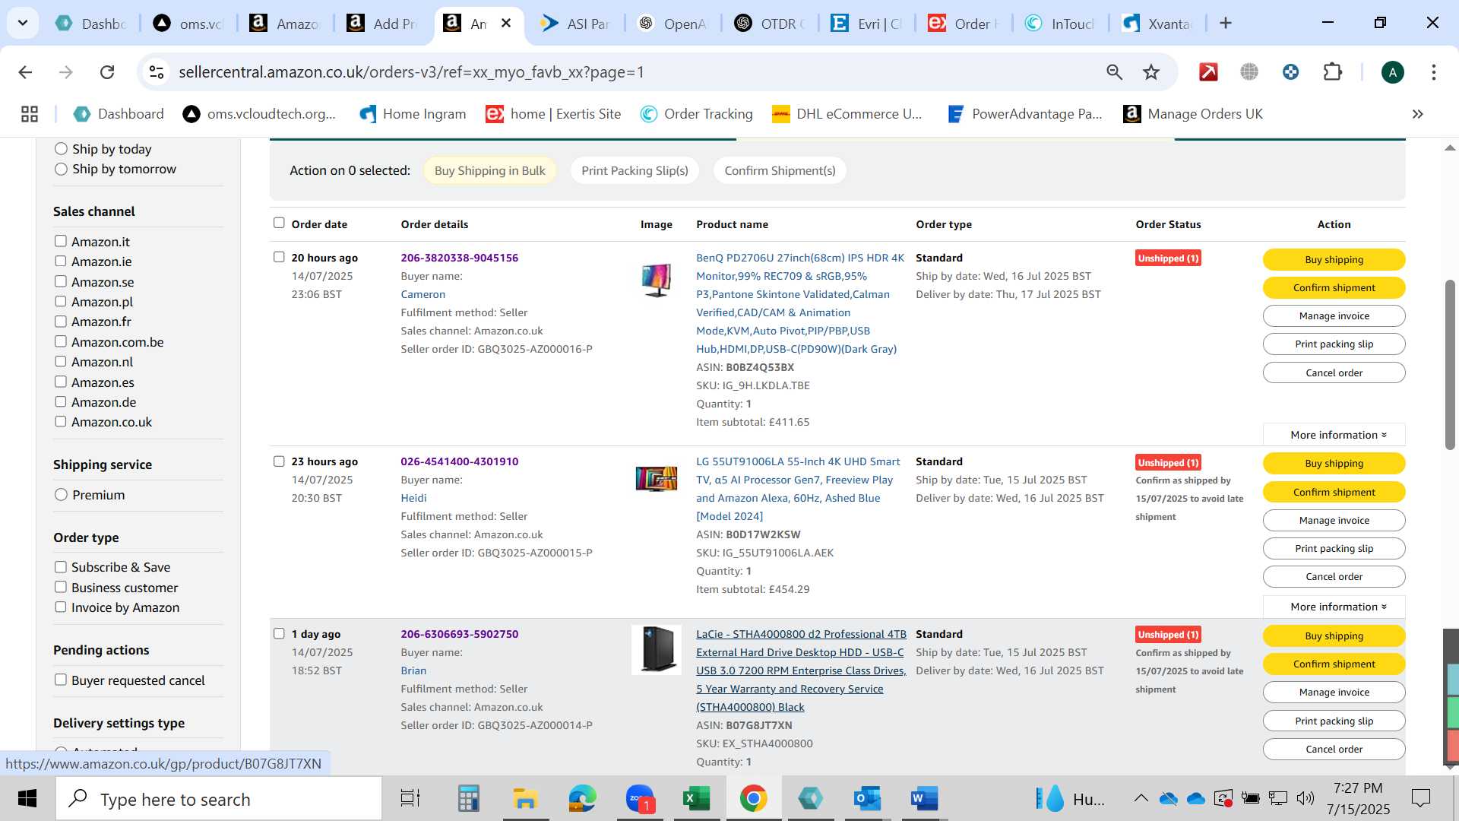Switch to the OTDR browser tab

point(770,24)
